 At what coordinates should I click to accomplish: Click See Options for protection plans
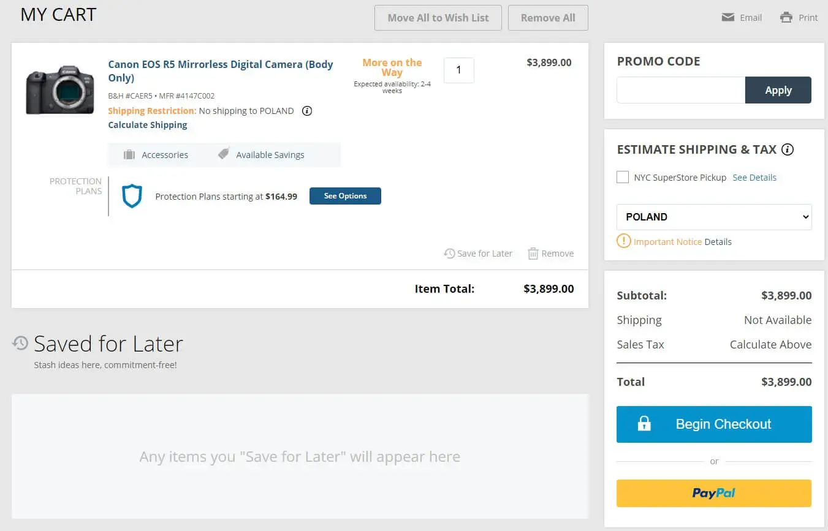coord(345,196)
